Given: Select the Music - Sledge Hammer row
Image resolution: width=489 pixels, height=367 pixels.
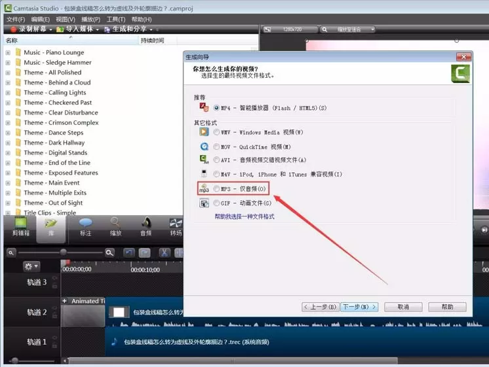Looking at the screenshot, I should [x=58, y=63].
